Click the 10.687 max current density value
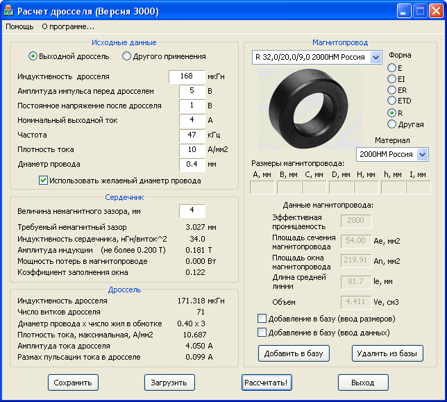Image resolution: width=447 pixels, height=402 pixels. 195,335
